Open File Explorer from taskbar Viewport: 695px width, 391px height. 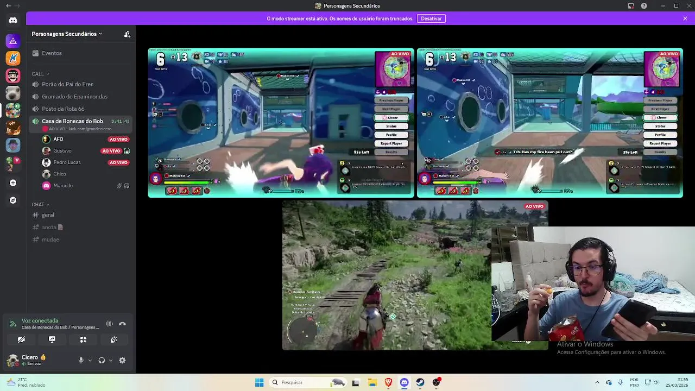tap(372, 382)
